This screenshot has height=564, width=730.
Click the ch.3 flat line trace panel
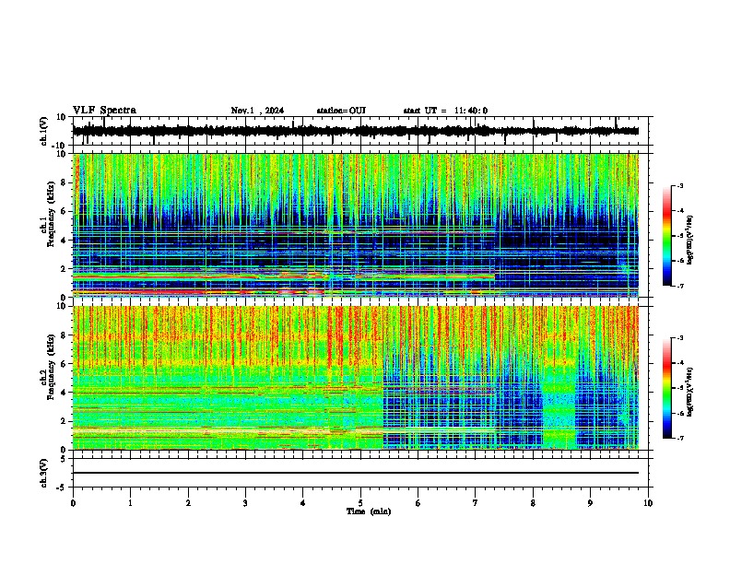tap(359, 473)
